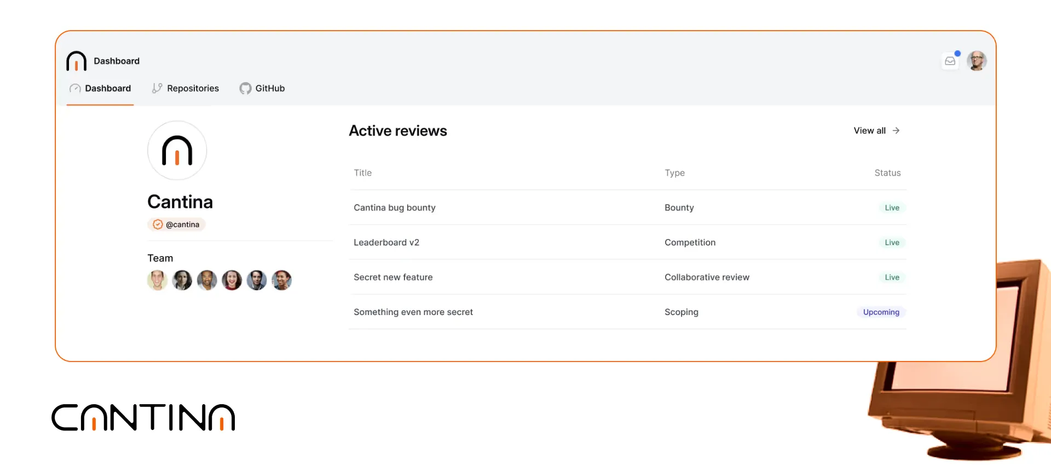Switch to the GitHub tab
1051x466 pixels.
[x=262, y=89]
